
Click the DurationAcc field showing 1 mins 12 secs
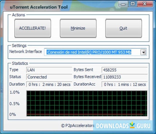pos(124,84)
